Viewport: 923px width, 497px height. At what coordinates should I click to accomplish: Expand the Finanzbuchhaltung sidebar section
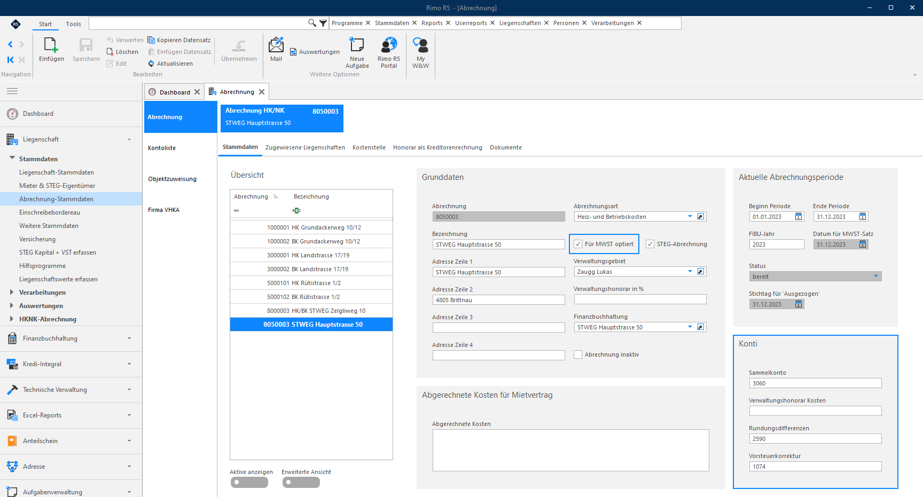(71, 338)
